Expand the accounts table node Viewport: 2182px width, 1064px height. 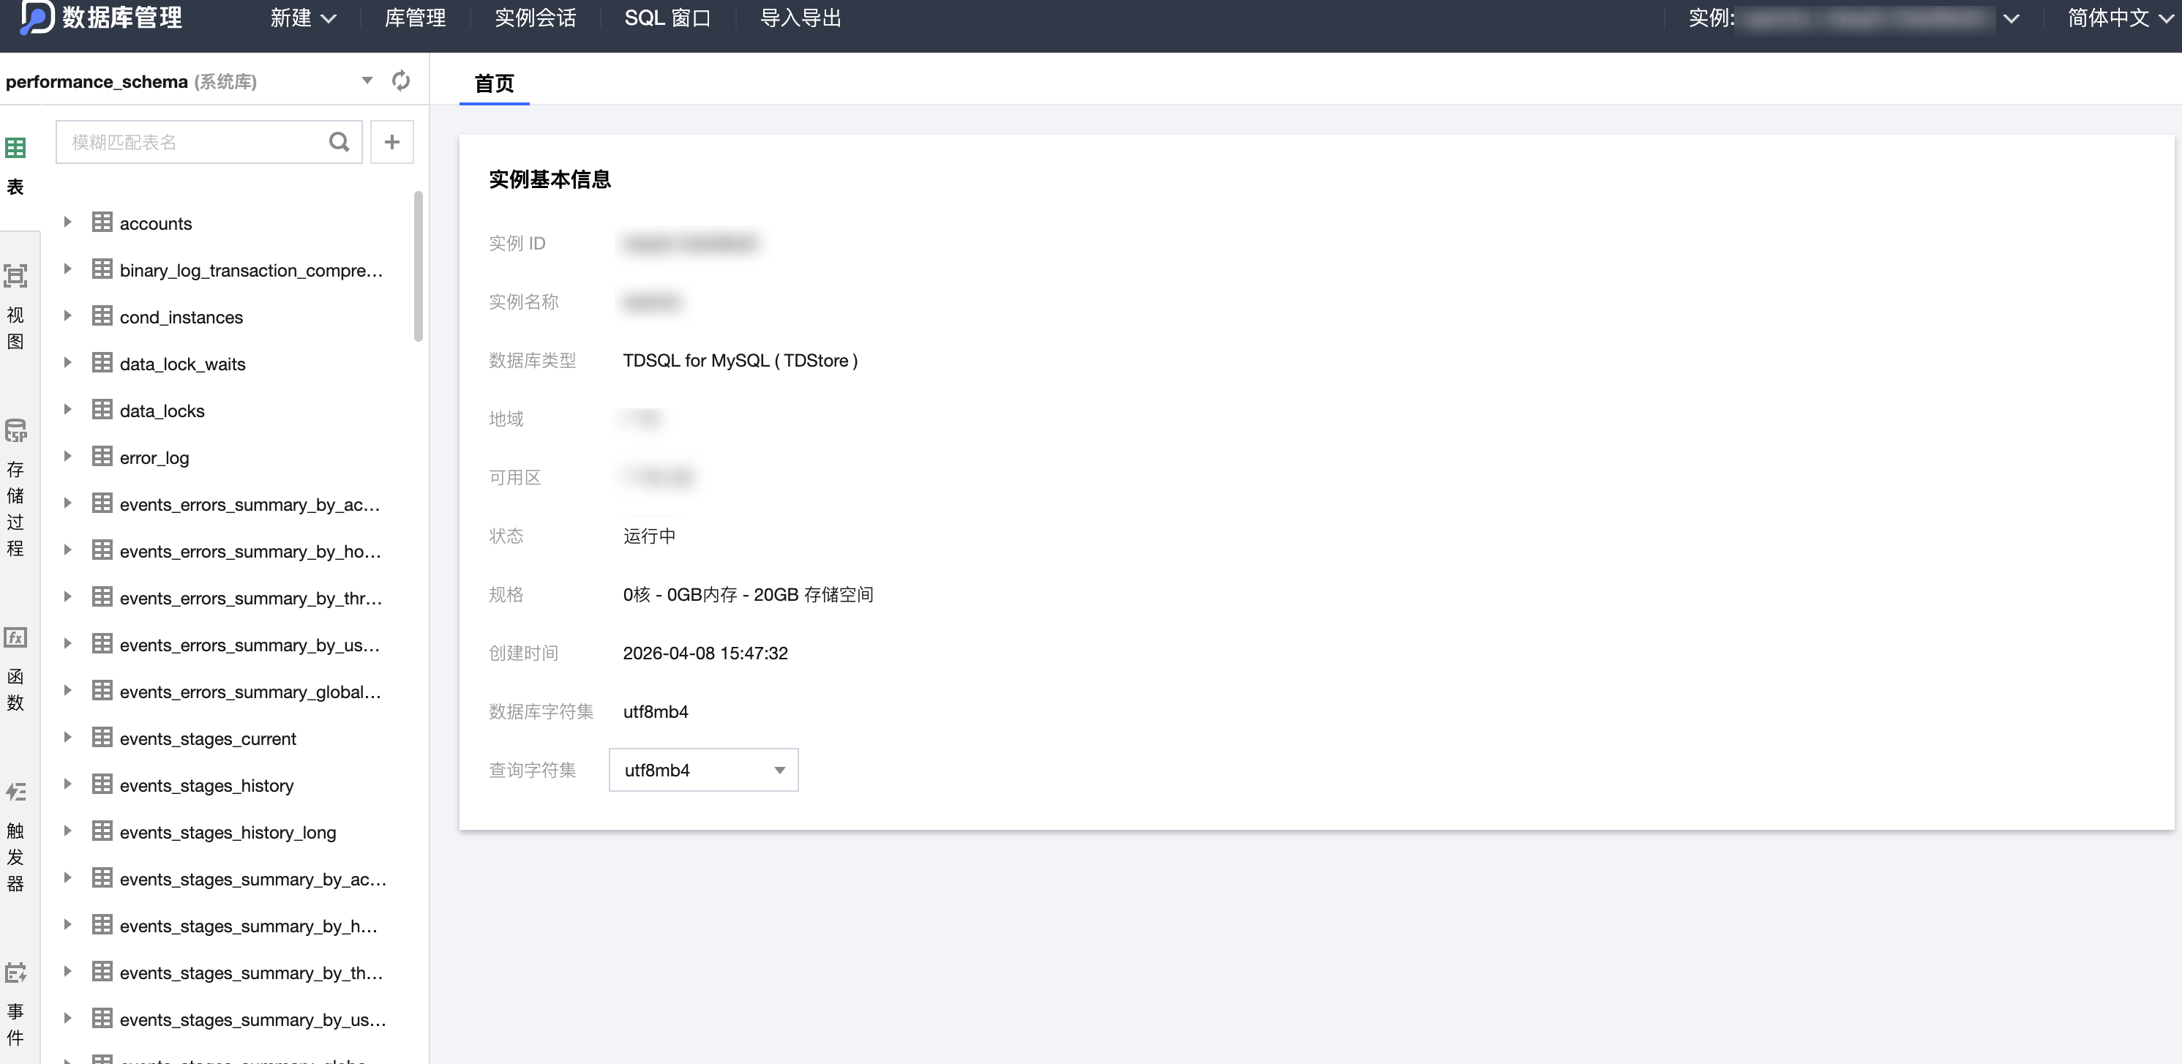[68, 222]
